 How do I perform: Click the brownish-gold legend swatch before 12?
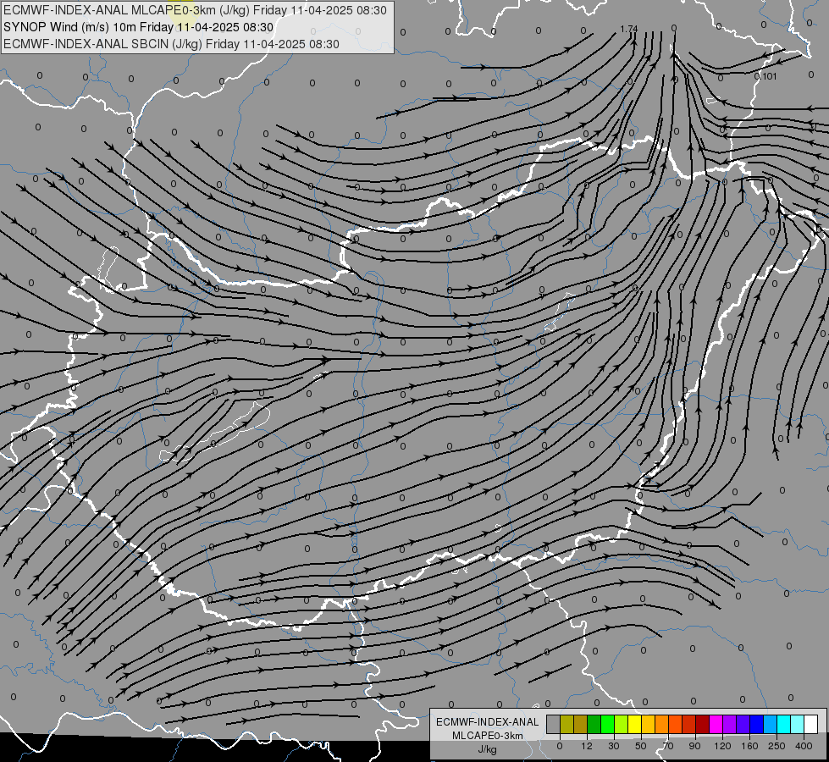[581, 724]
